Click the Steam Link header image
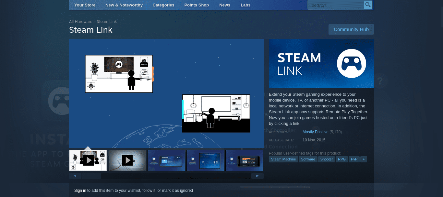This screenshot has height=197, width=443. 321,63
